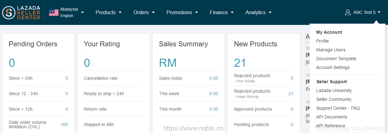Click the Pending products count
388x133 pixels.
[292, 124]
